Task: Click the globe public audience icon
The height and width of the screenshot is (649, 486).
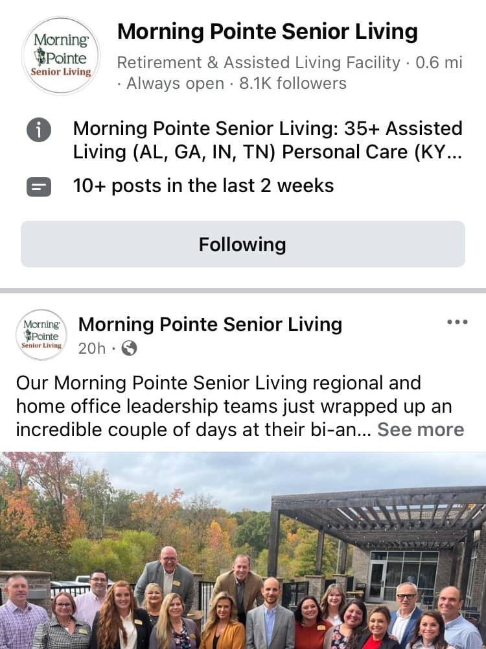Action: point(129,349)
